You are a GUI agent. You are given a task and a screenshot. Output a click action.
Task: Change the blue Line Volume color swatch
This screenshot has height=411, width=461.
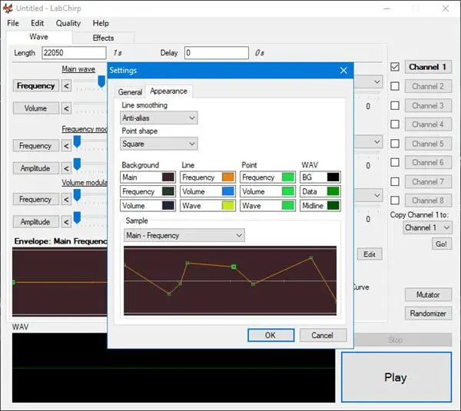[x=228, y=191]
